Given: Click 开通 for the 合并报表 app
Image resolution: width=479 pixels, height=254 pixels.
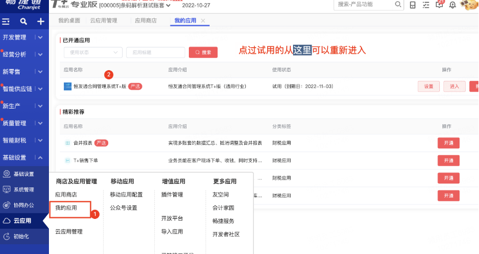Looking at the screenshot, I should click(x=448, y=143).
